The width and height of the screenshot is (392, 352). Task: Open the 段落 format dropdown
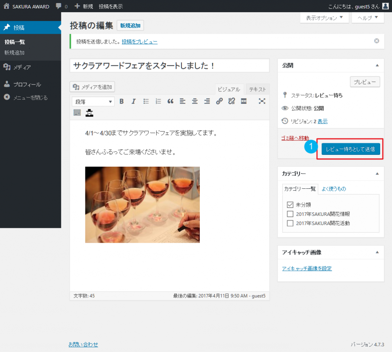[x=93, y=102]
